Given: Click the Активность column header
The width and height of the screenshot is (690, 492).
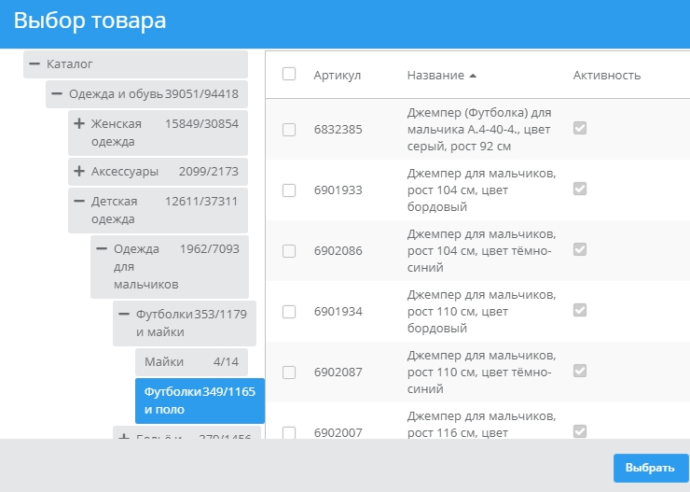Looking at the screenshot, I should (606, 75).
